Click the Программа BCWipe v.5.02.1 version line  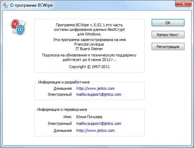[89, 25]
